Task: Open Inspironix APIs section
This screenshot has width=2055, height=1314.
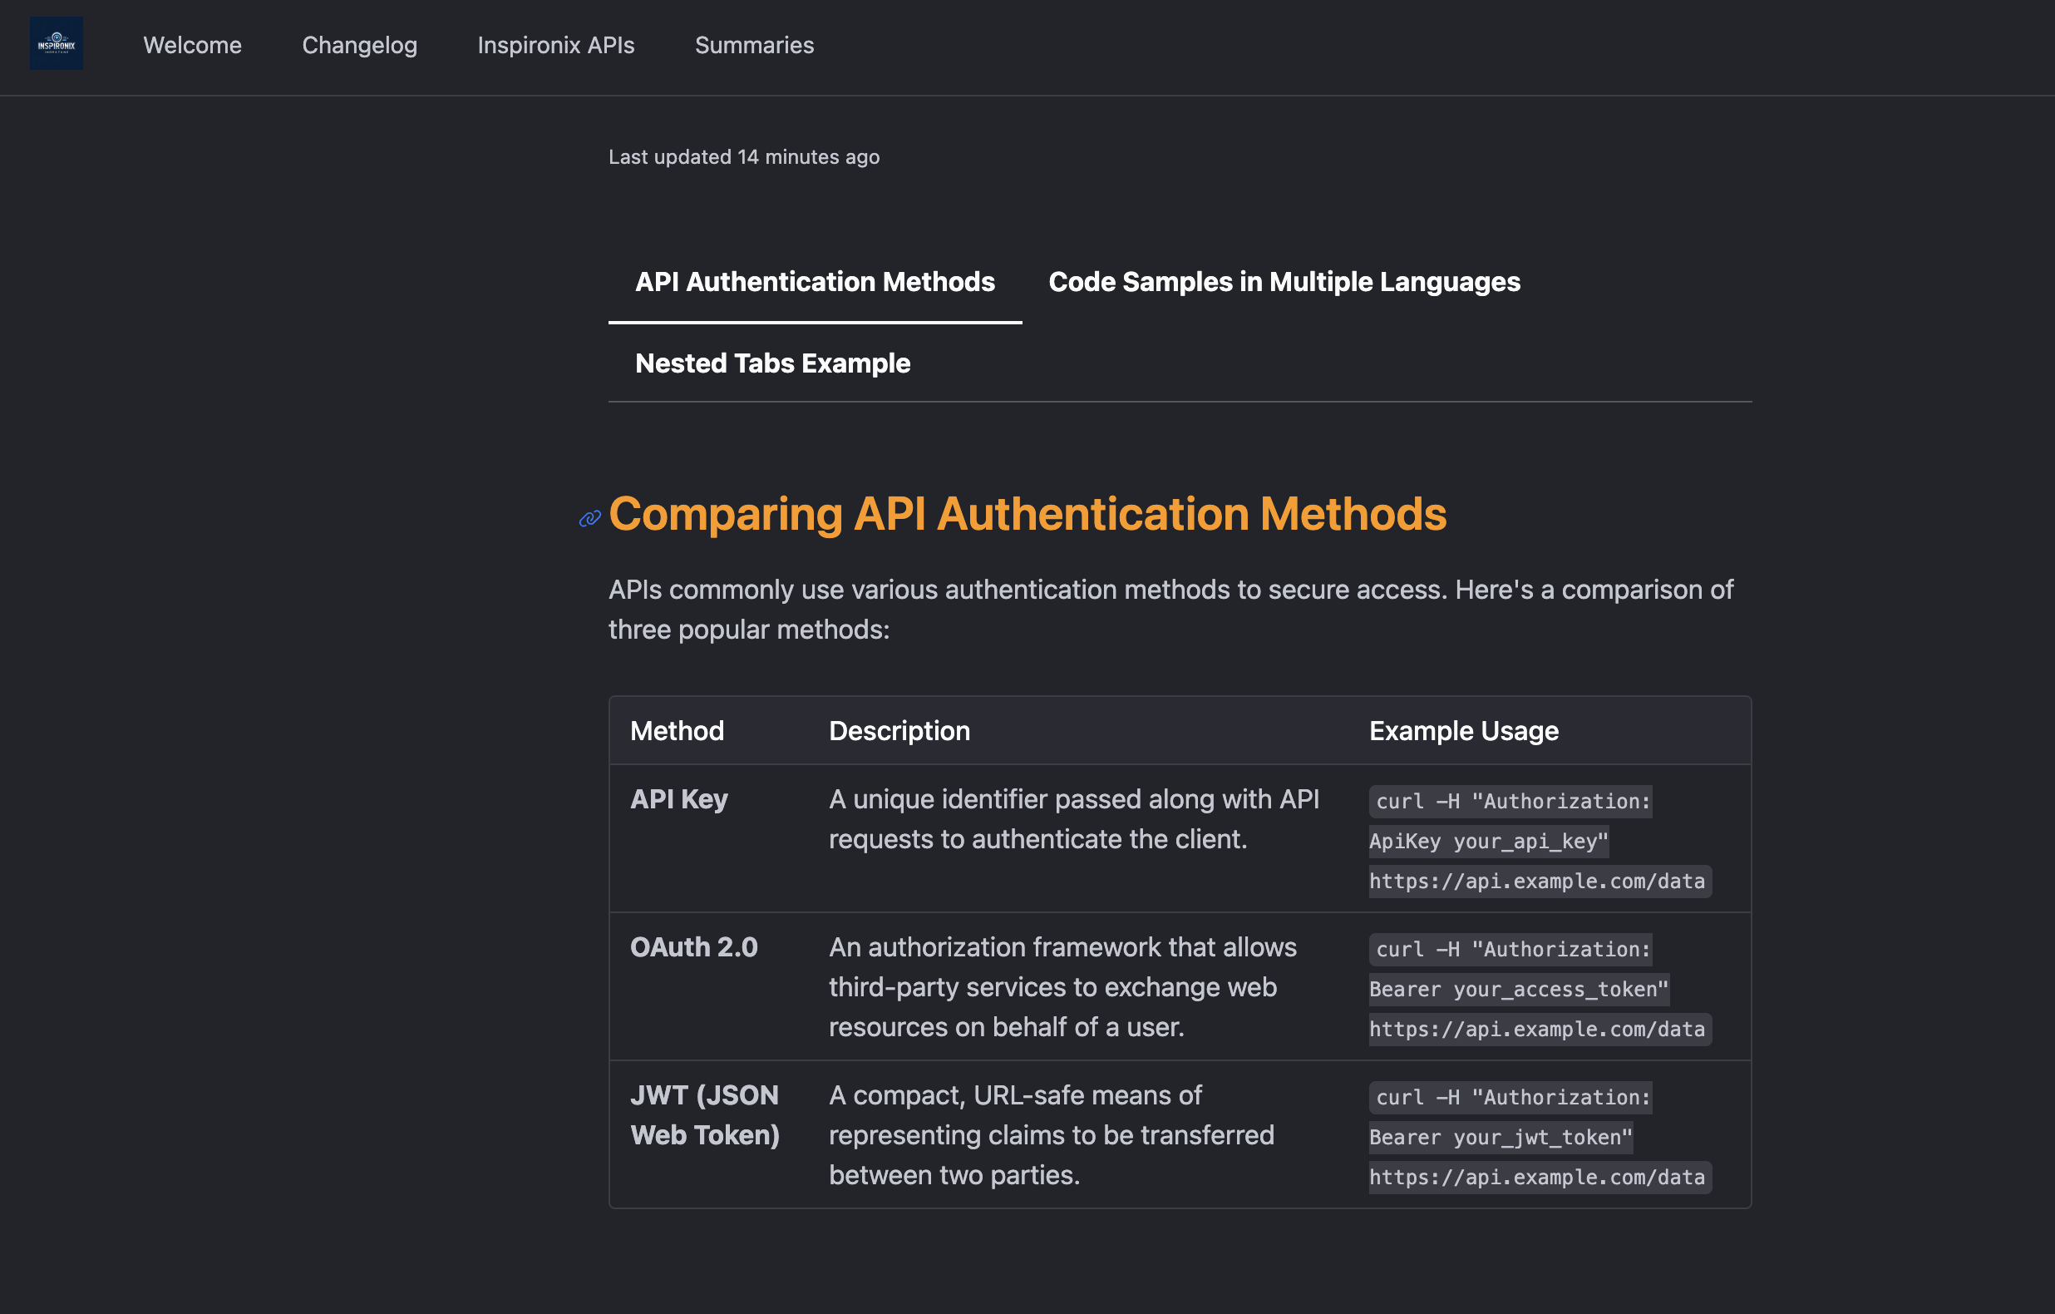Action: tap(555, 45)
